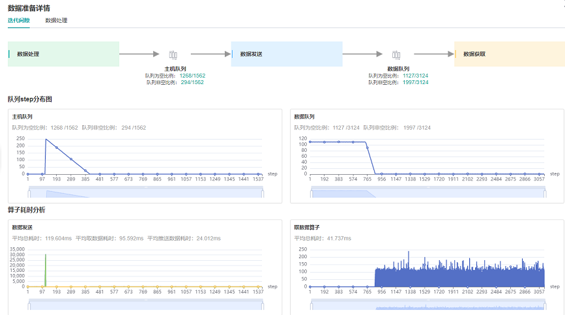
Task: Click the arrow from 数据发送 to 数据队列
Action: [x=362, y=55]
